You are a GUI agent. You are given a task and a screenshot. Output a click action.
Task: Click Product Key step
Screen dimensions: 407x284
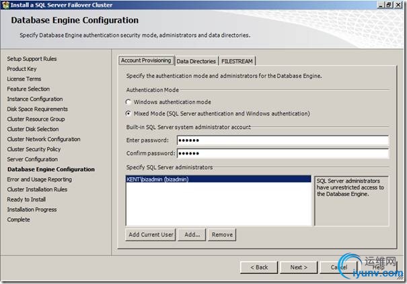tap(22, 69)
